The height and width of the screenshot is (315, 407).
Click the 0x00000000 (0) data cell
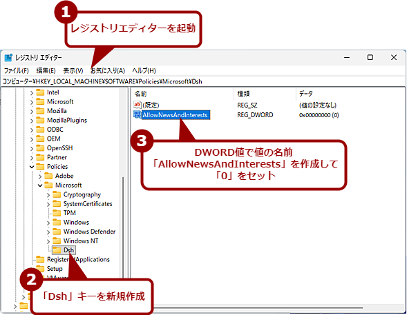click(319, 115)
